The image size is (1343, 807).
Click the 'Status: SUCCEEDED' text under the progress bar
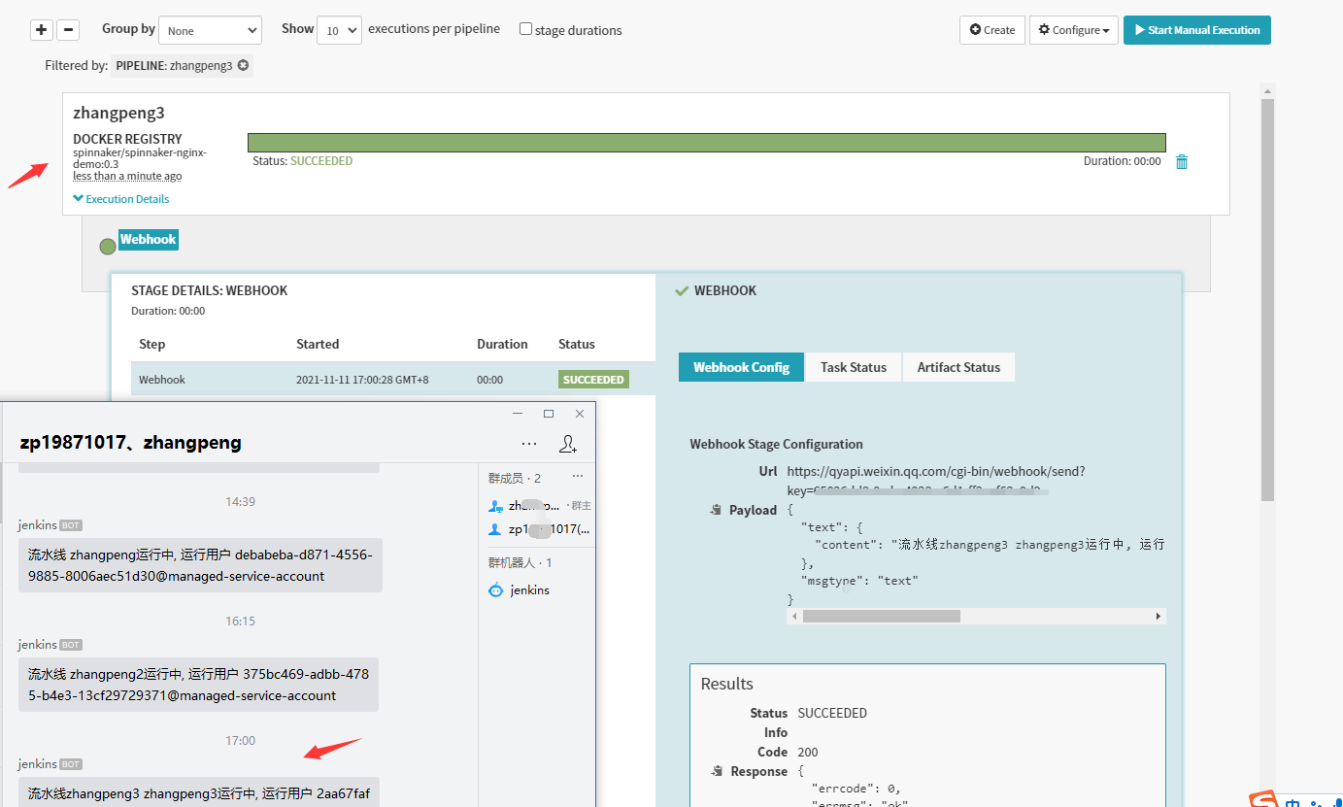[x=302, y=160]
